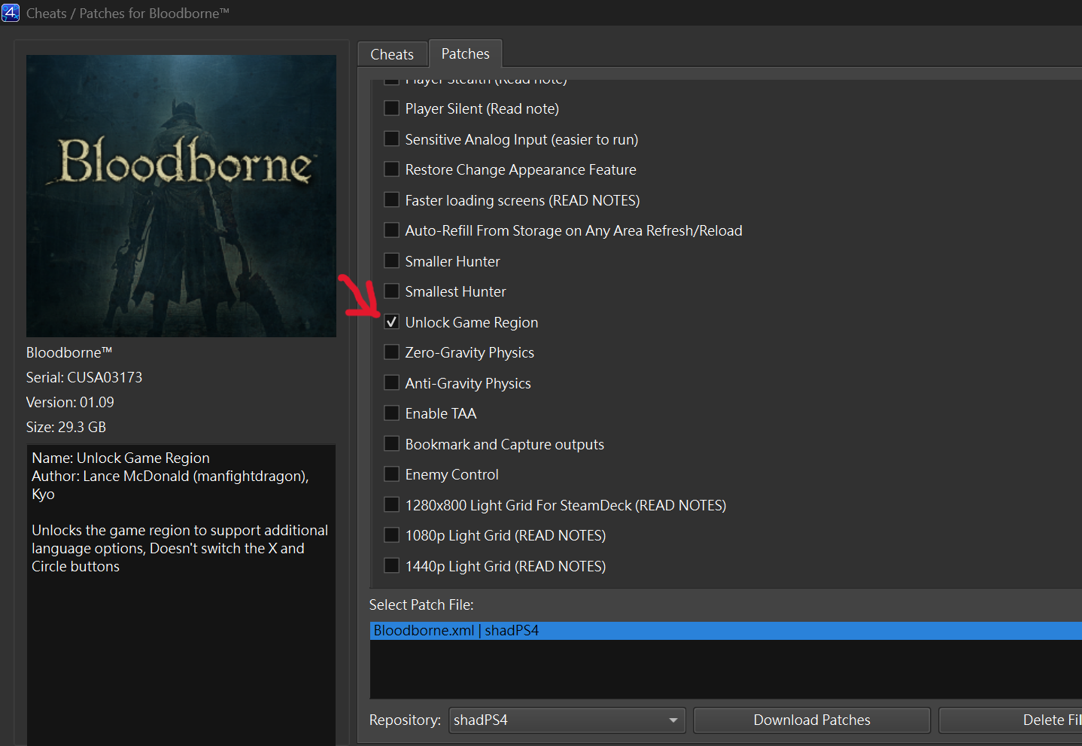Click the Size: 29.3 GB text
1082x746 pixels.
pyautogui.click(x=66, y=427)
